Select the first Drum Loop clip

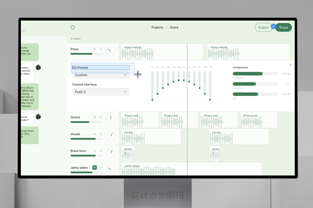(140, 120)
